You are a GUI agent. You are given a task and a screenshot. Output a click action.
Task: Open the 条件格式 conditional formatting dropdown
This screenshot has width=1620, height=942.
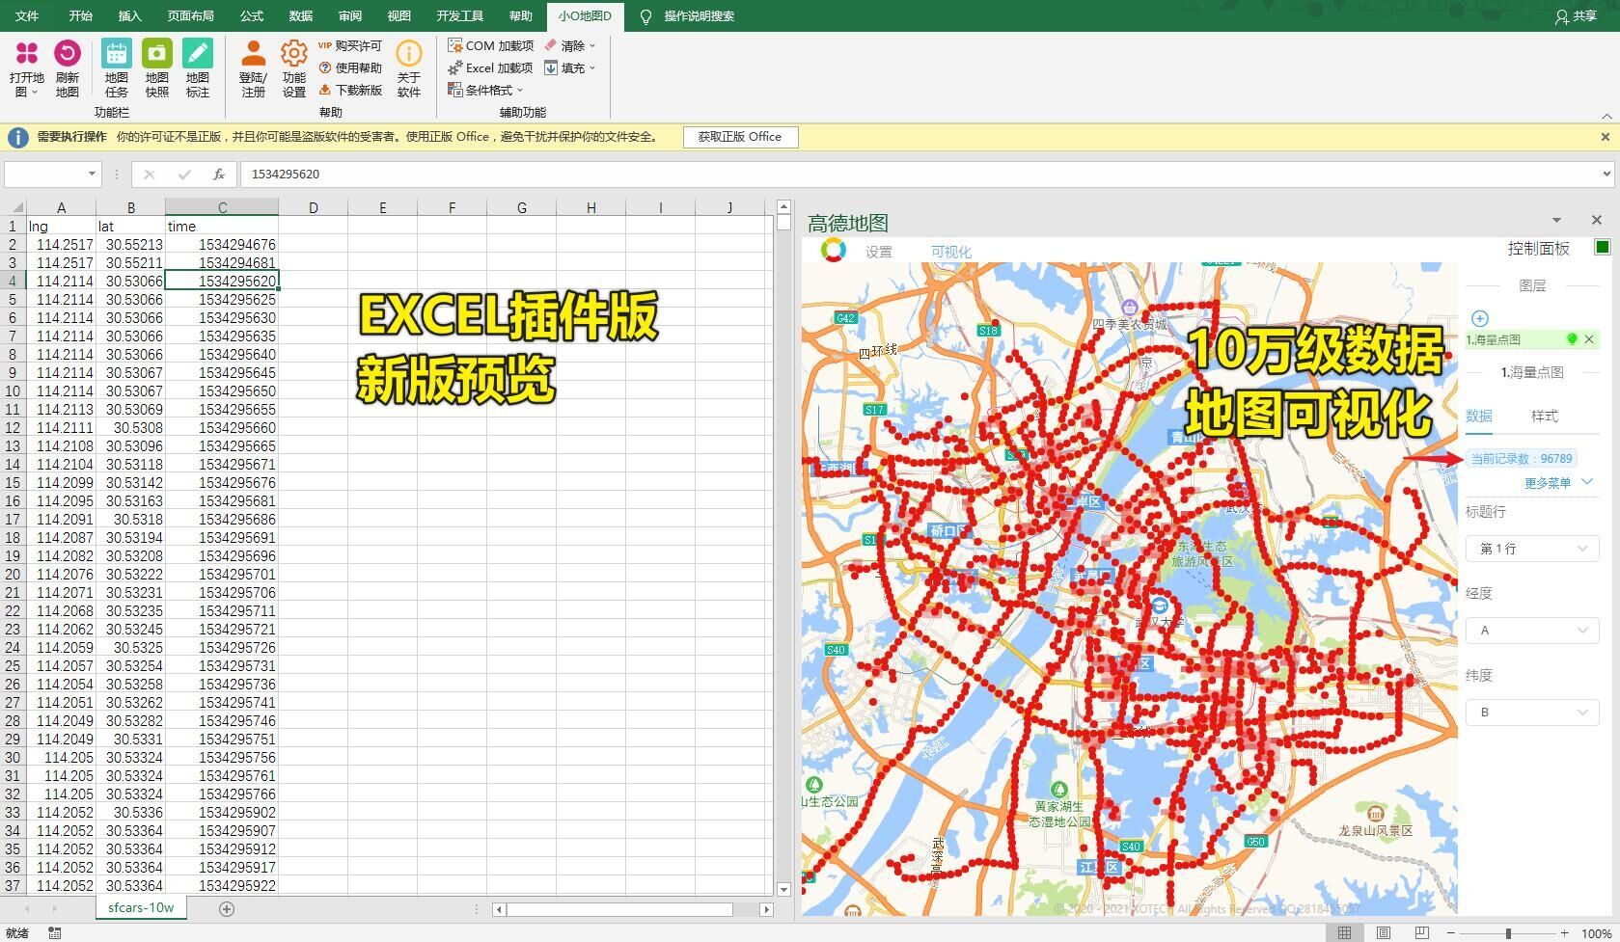point(486,90)
